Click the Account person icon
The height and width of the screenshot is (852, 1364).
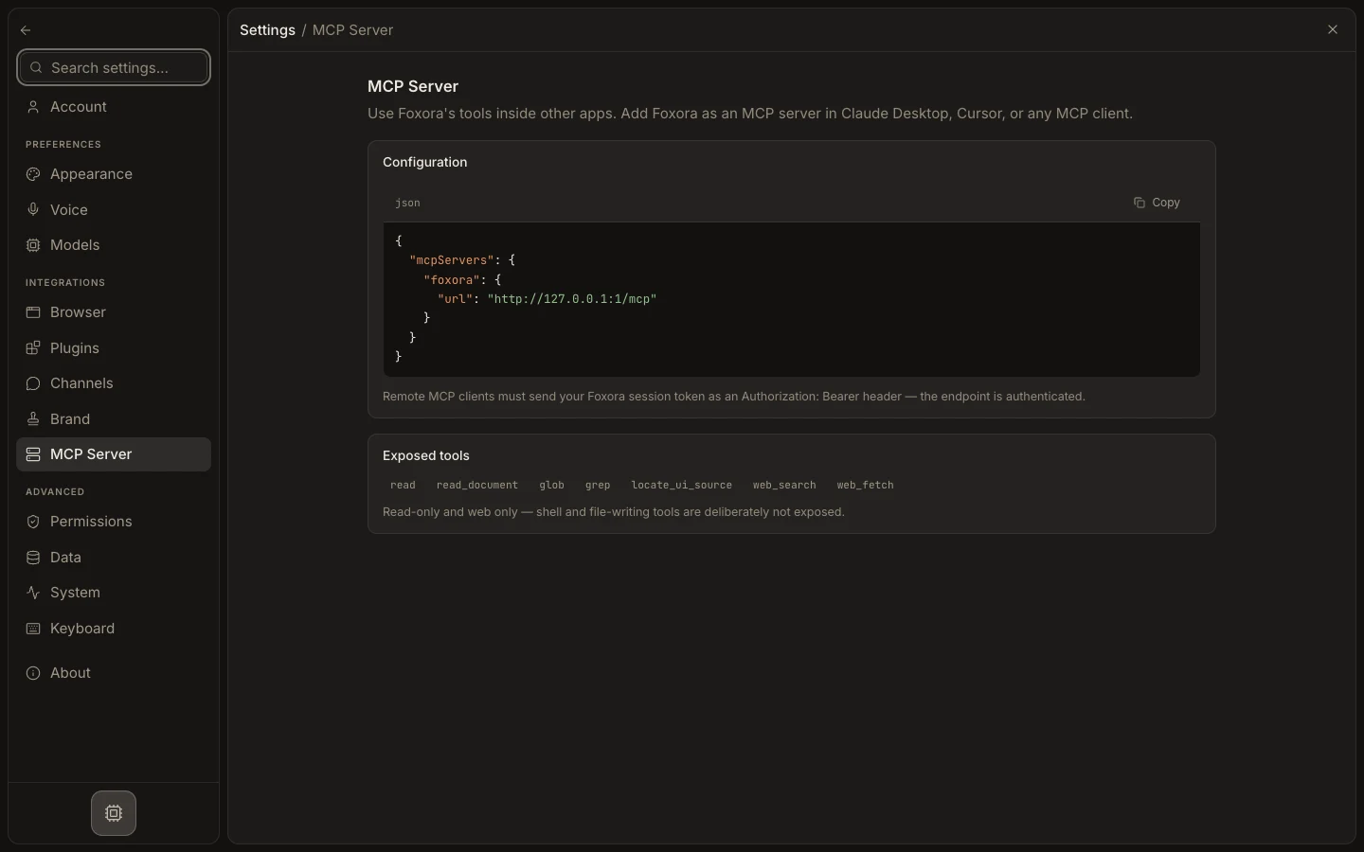(x=33, y=107)
